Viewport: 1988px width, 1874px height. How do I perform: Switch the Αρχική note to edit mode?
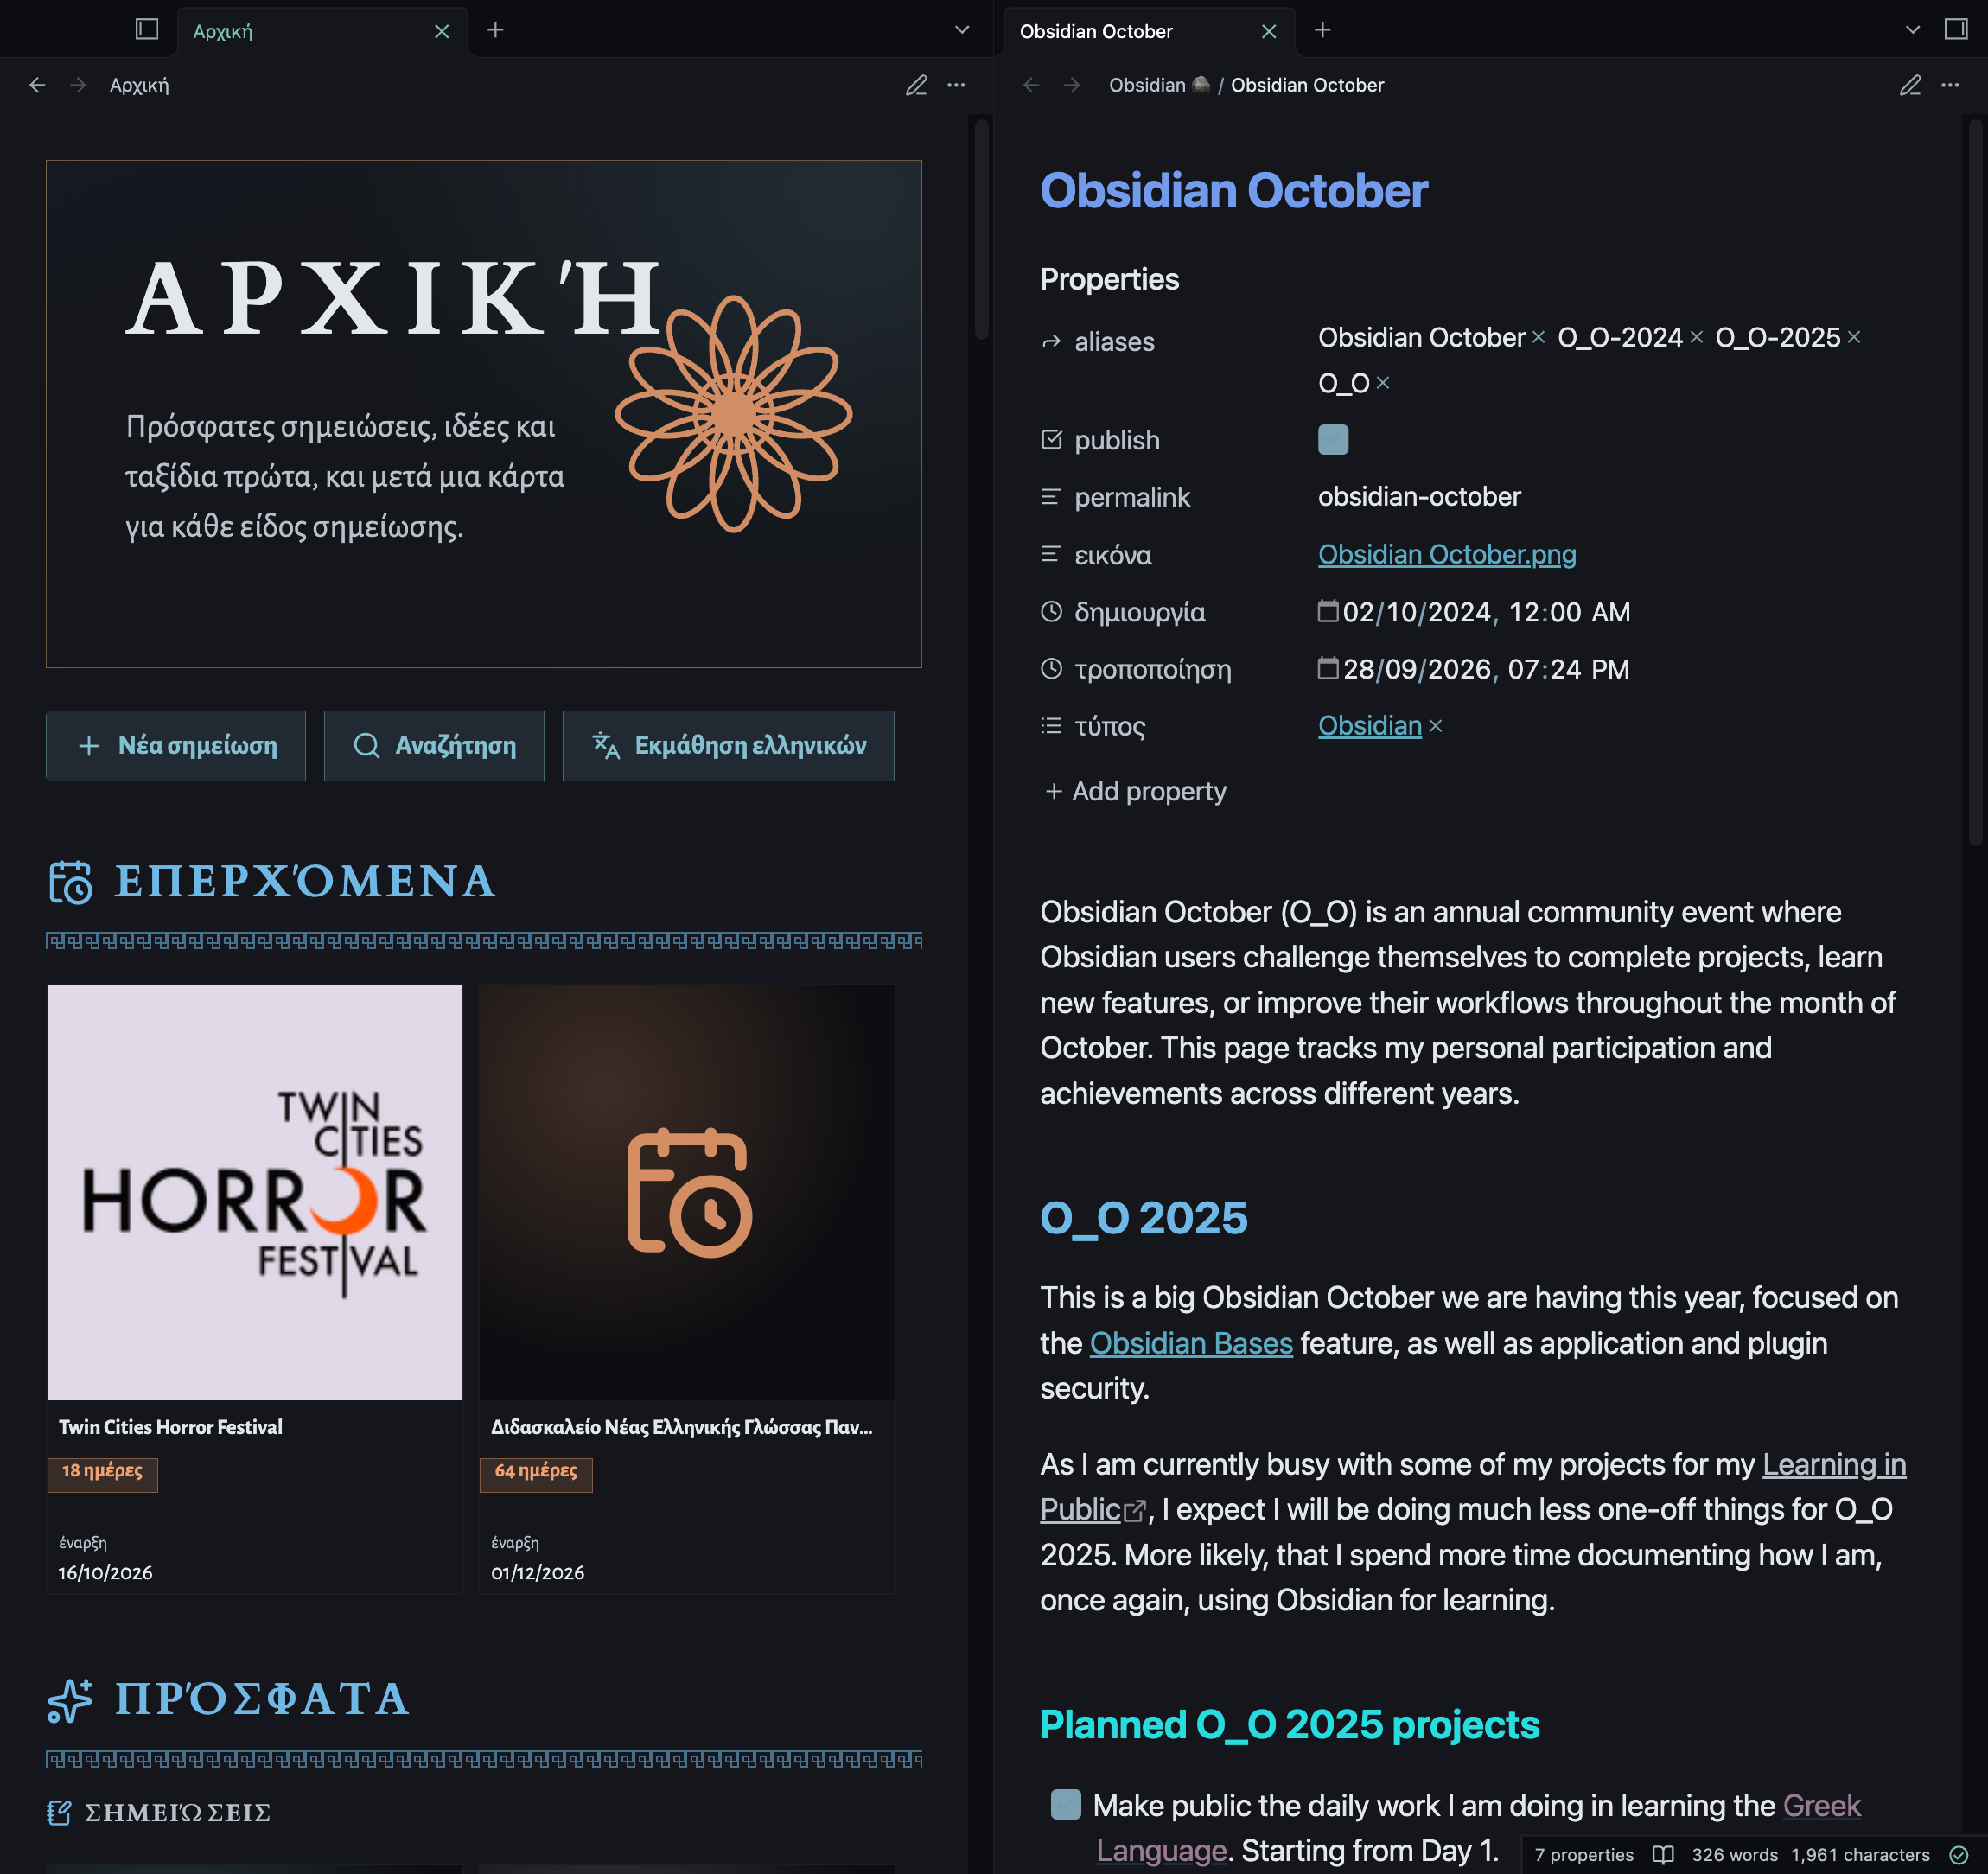coord(916,85)
